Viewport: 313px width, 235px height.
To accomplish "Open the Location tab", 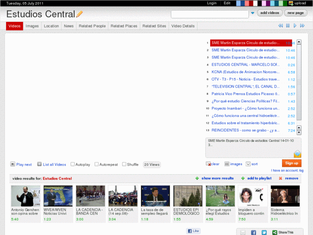I will click(51, 26).
